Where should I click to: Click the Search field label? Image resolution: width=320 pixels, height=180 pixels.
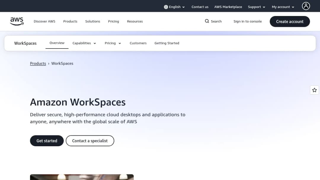pyautogui.click(x=216, y=21)
